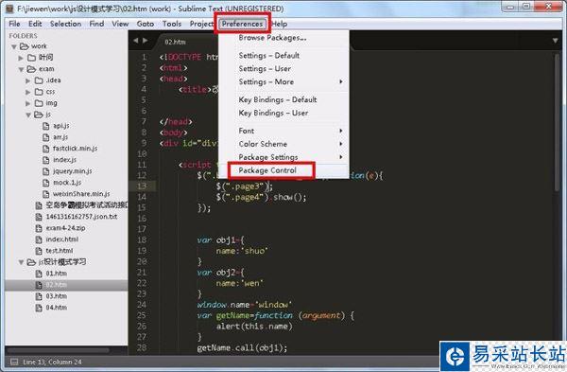Collapse the exam folder arrow
This screenshot has height=372, width=567.
(21, 69)
